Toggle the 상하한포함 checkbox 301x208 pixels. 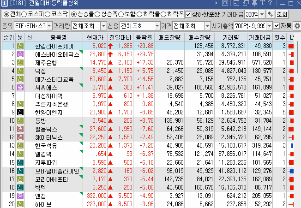click(188, 15)
